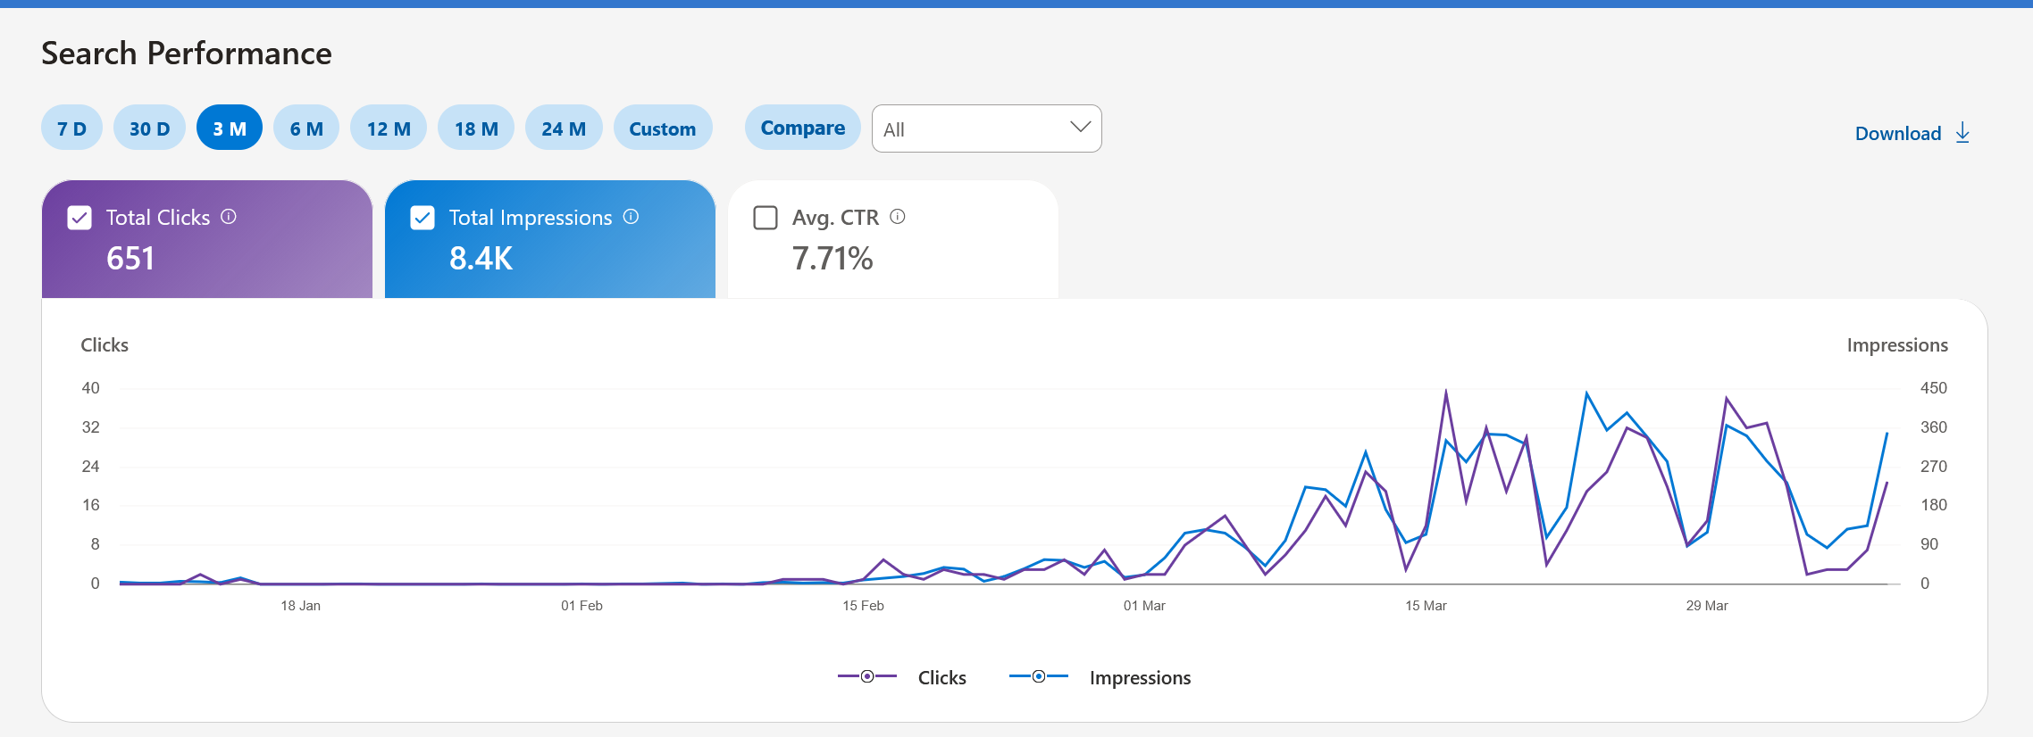Click the Compare button

[x=802, y=127]
